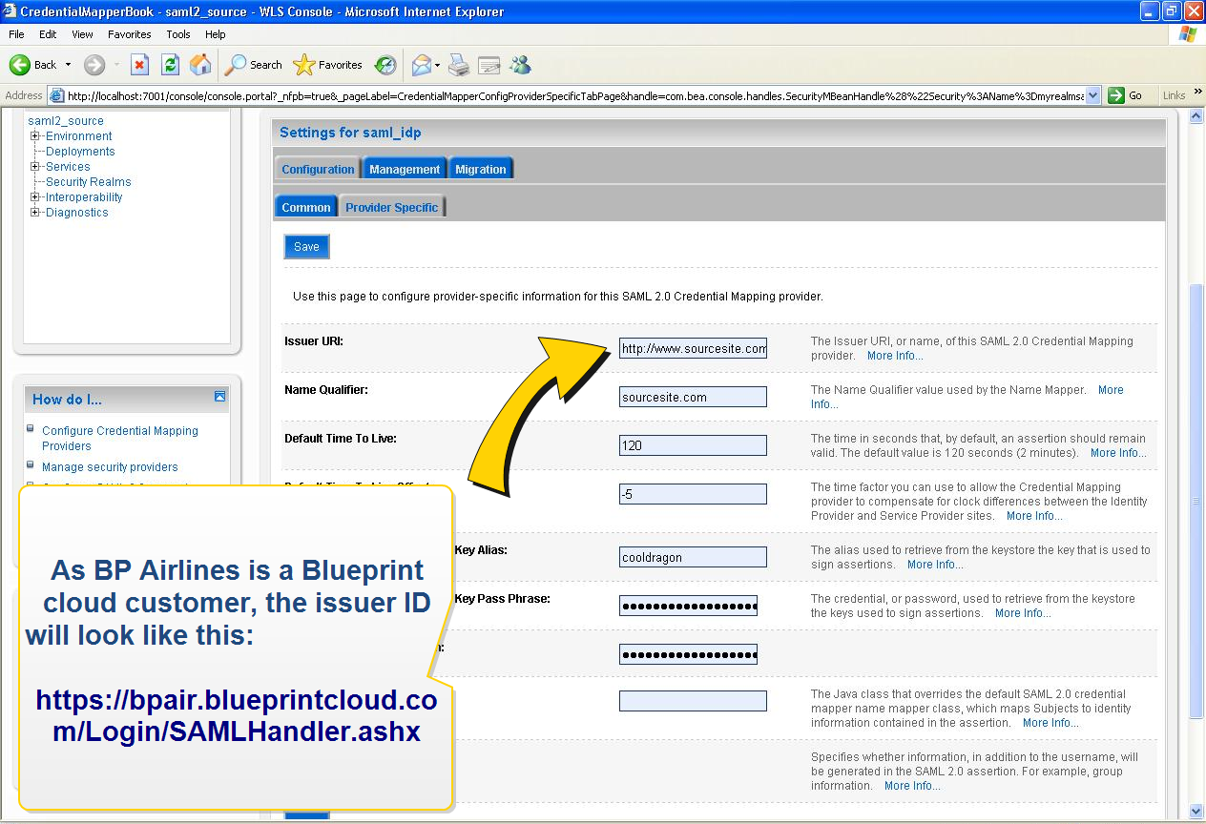The image size is (1206, 824).
Task: Open the Search toolbar button
Action: pos(254,65)
